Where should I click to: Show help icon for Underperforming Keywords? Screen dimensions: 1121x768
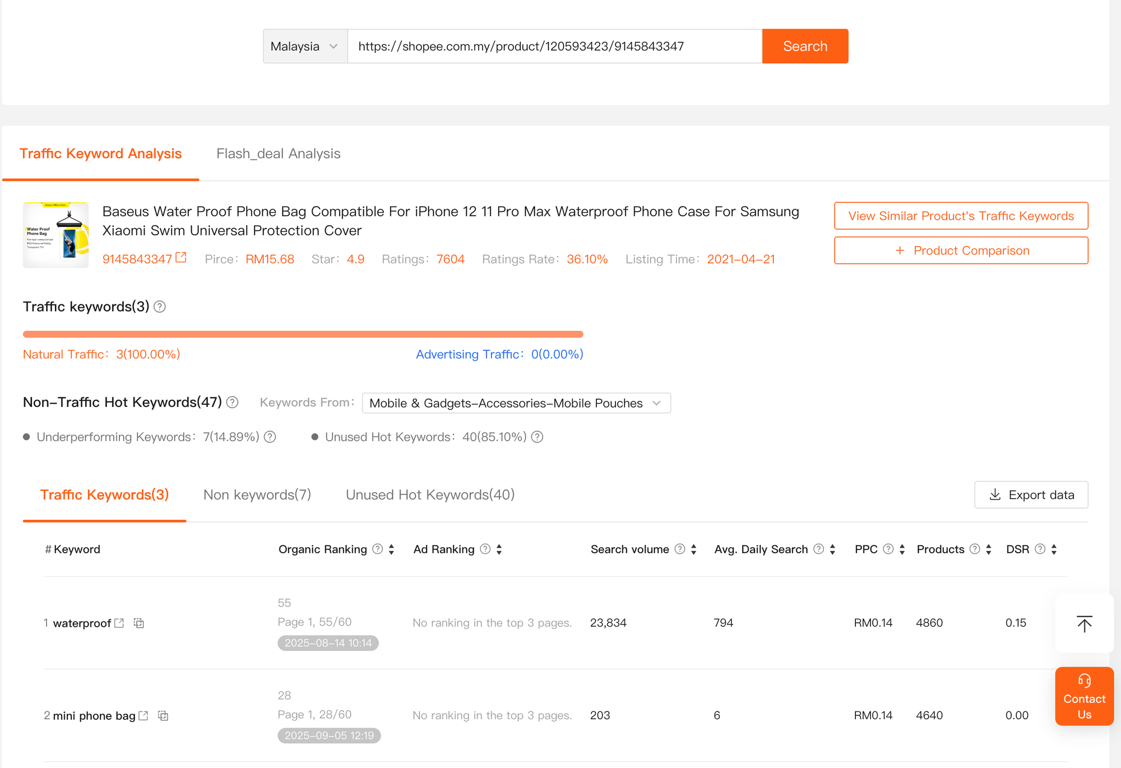coord(270,437)
